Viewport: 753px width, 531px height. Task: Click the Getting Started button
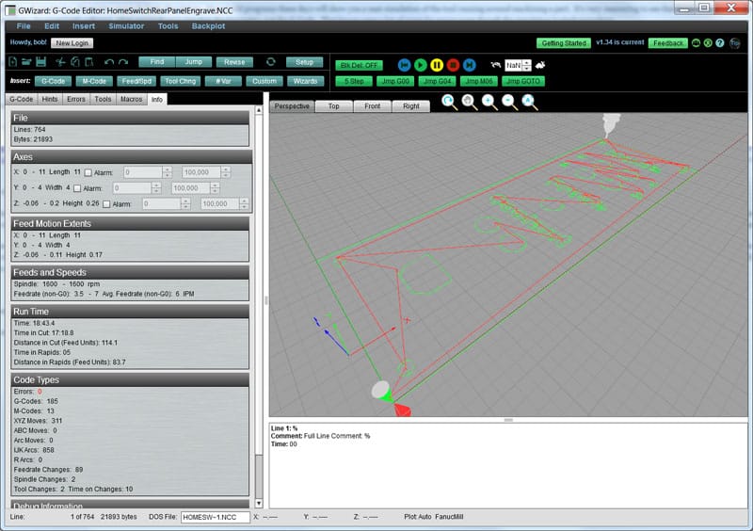point(564,42)
